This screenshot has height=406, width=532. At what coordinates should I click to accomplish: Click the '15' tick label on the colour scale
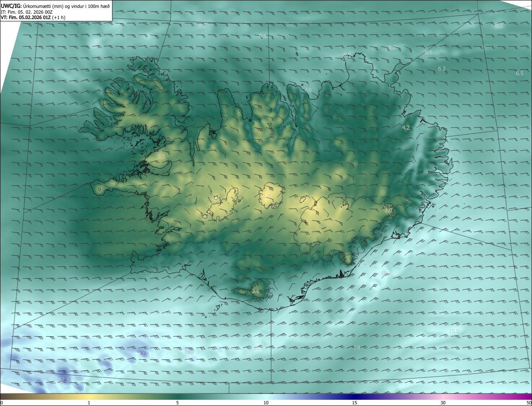pos(355,403)
